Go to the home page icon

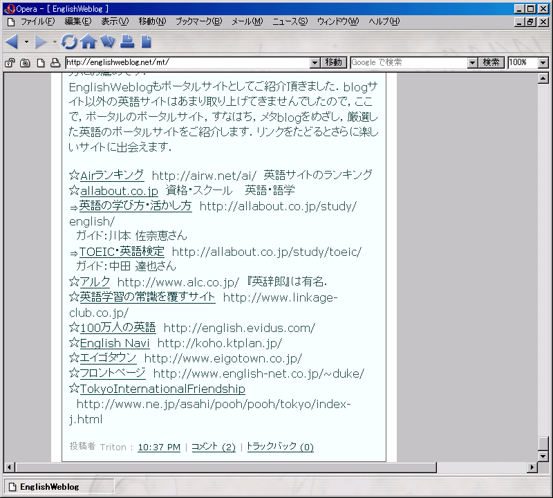click(x=88, y=41)
